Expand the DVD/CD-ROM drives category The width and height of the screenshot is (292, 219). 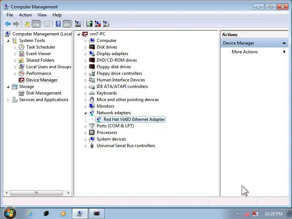click(85, 61)
